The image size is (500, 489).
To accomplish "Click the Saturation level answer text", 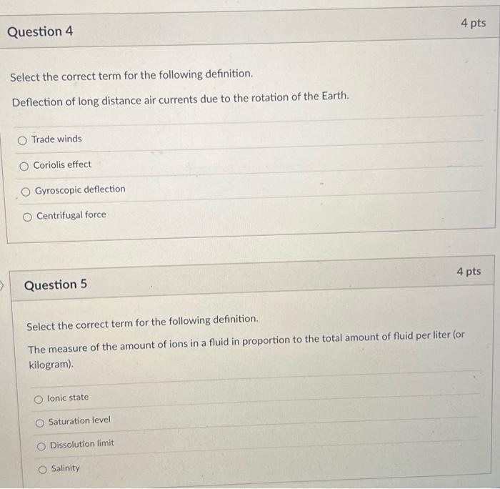I will [79, 420].
